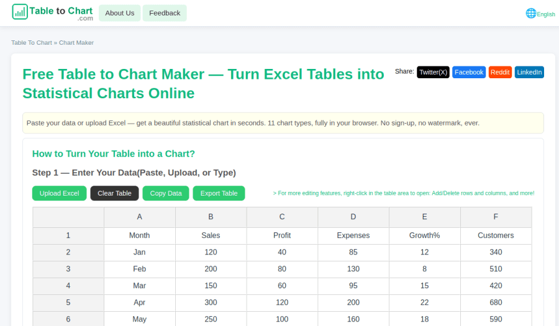Select Apr's Customers value 680
Image resolution: width=559 pixels, height=326 pixels.
click(x=496, y=302)
